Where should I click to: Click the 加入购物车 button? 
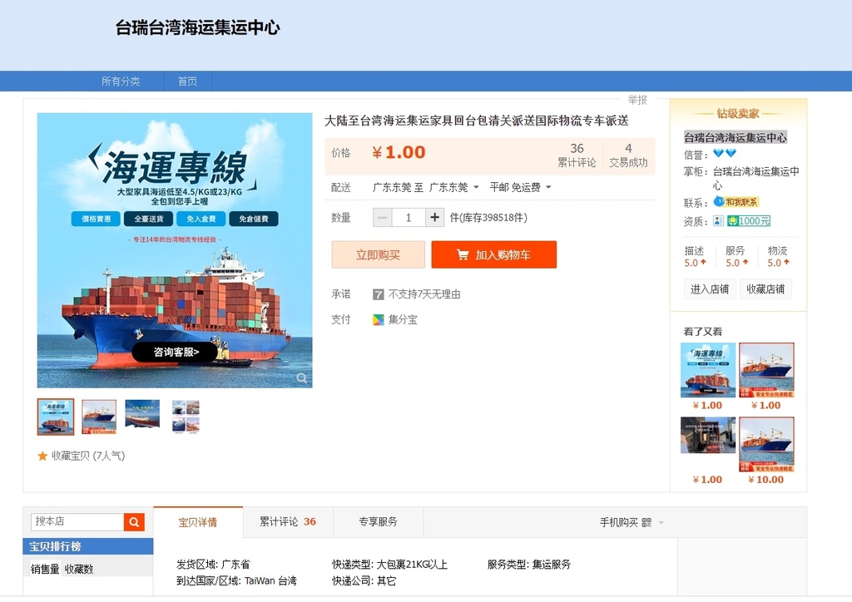(x=494, y=254)
